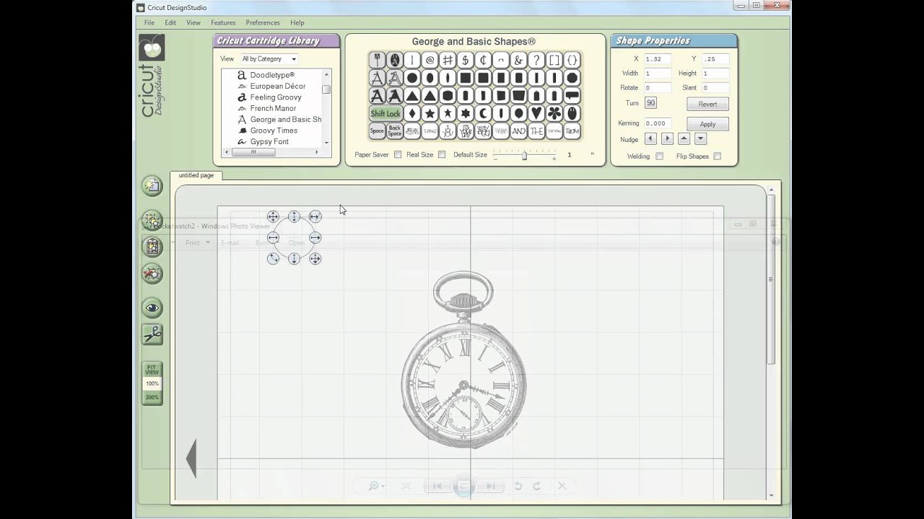Select 'Doodletype' in the cartridge list

pos(272,75)
